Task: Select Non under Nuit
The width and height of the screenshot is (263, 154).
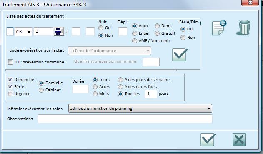Action: 101,35
